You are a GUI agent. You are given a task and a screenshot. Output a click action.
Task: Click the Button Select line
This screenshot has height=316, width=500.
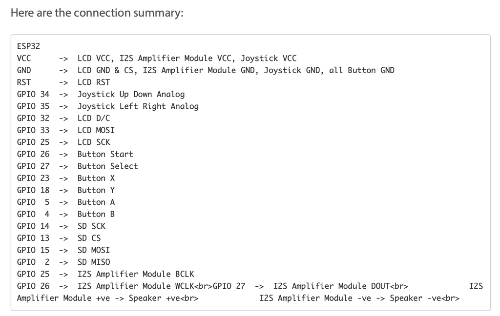tap(78, 166)
